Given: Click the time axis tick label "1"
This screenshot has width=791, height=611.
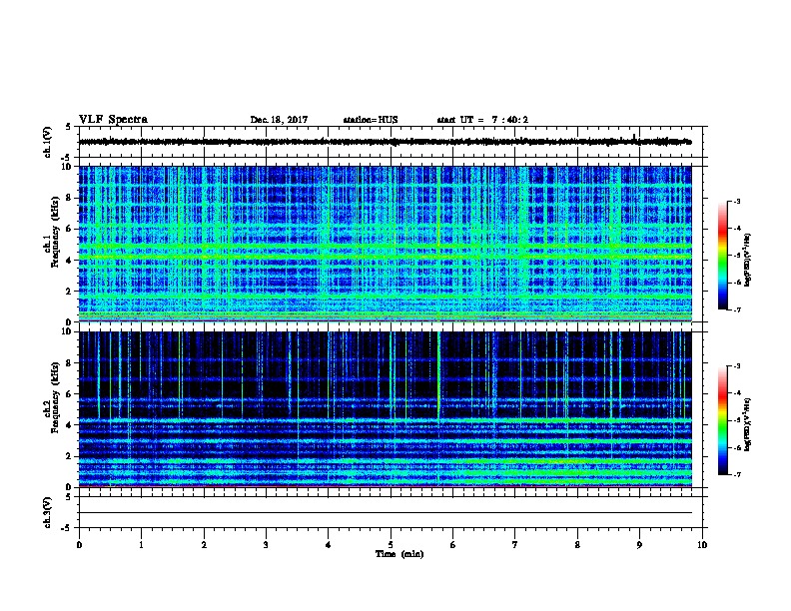Looking at the screenshot, I should 141,545.
